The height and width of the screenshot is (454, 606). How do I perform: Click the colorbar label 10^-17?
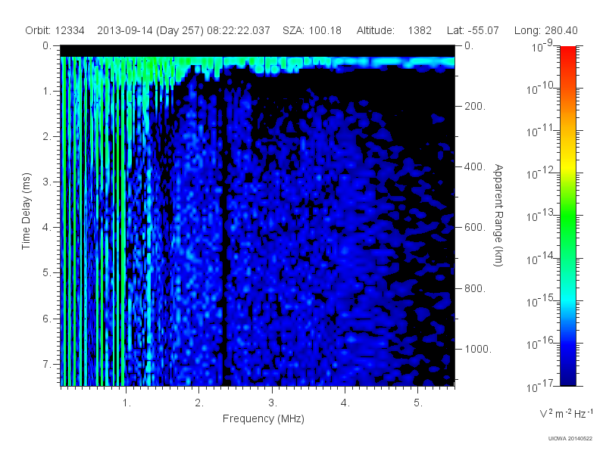(x=540, y=386)
